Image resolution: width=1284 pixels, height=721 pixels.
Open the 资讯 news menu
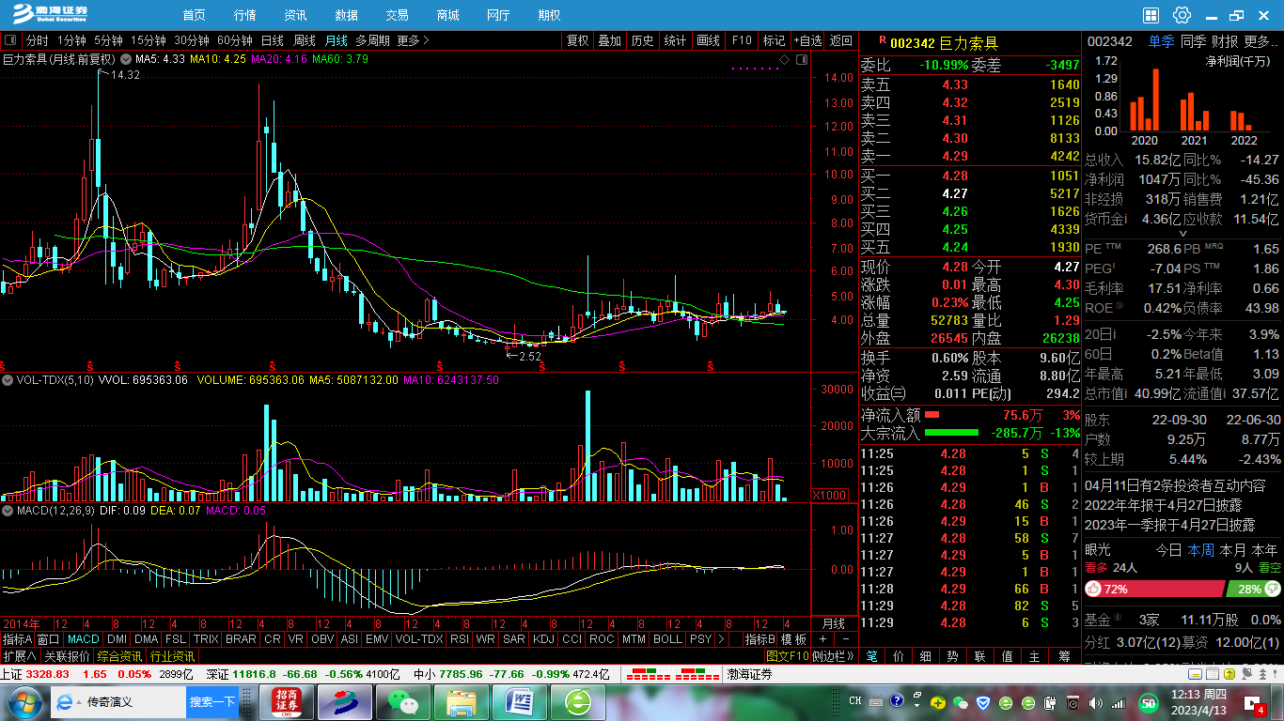(x=295, y=15)
